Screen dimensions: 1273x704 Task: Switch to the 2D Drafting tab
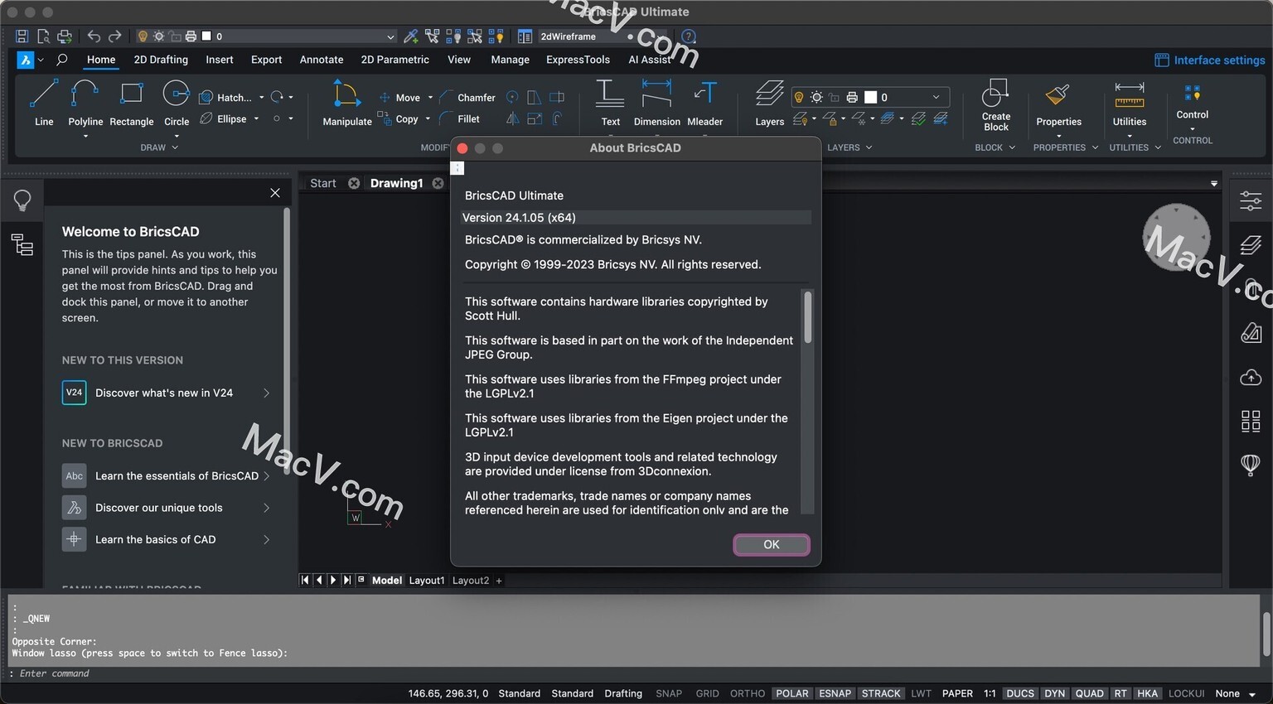(x=161, y=60)
